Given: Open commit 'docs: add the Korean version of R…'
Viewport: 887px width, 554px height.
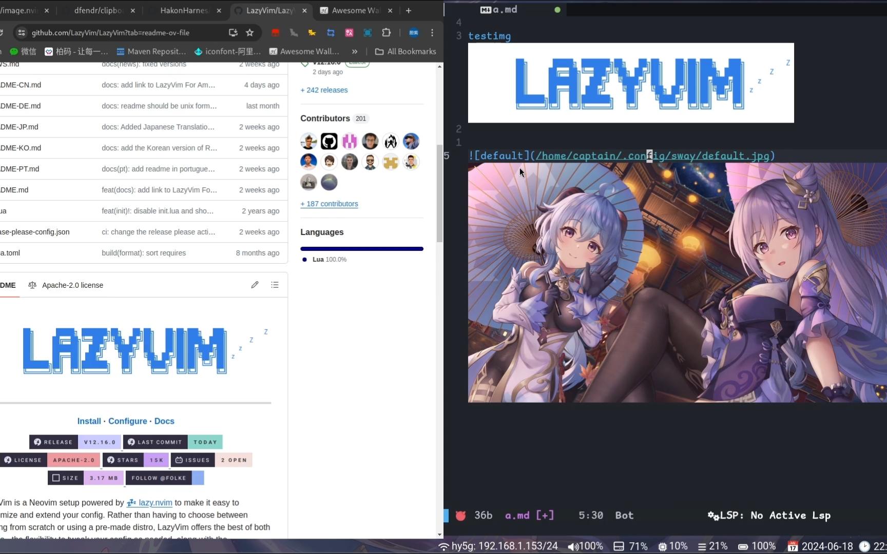Looking at the screenshot, I should (x=160, y=148).
